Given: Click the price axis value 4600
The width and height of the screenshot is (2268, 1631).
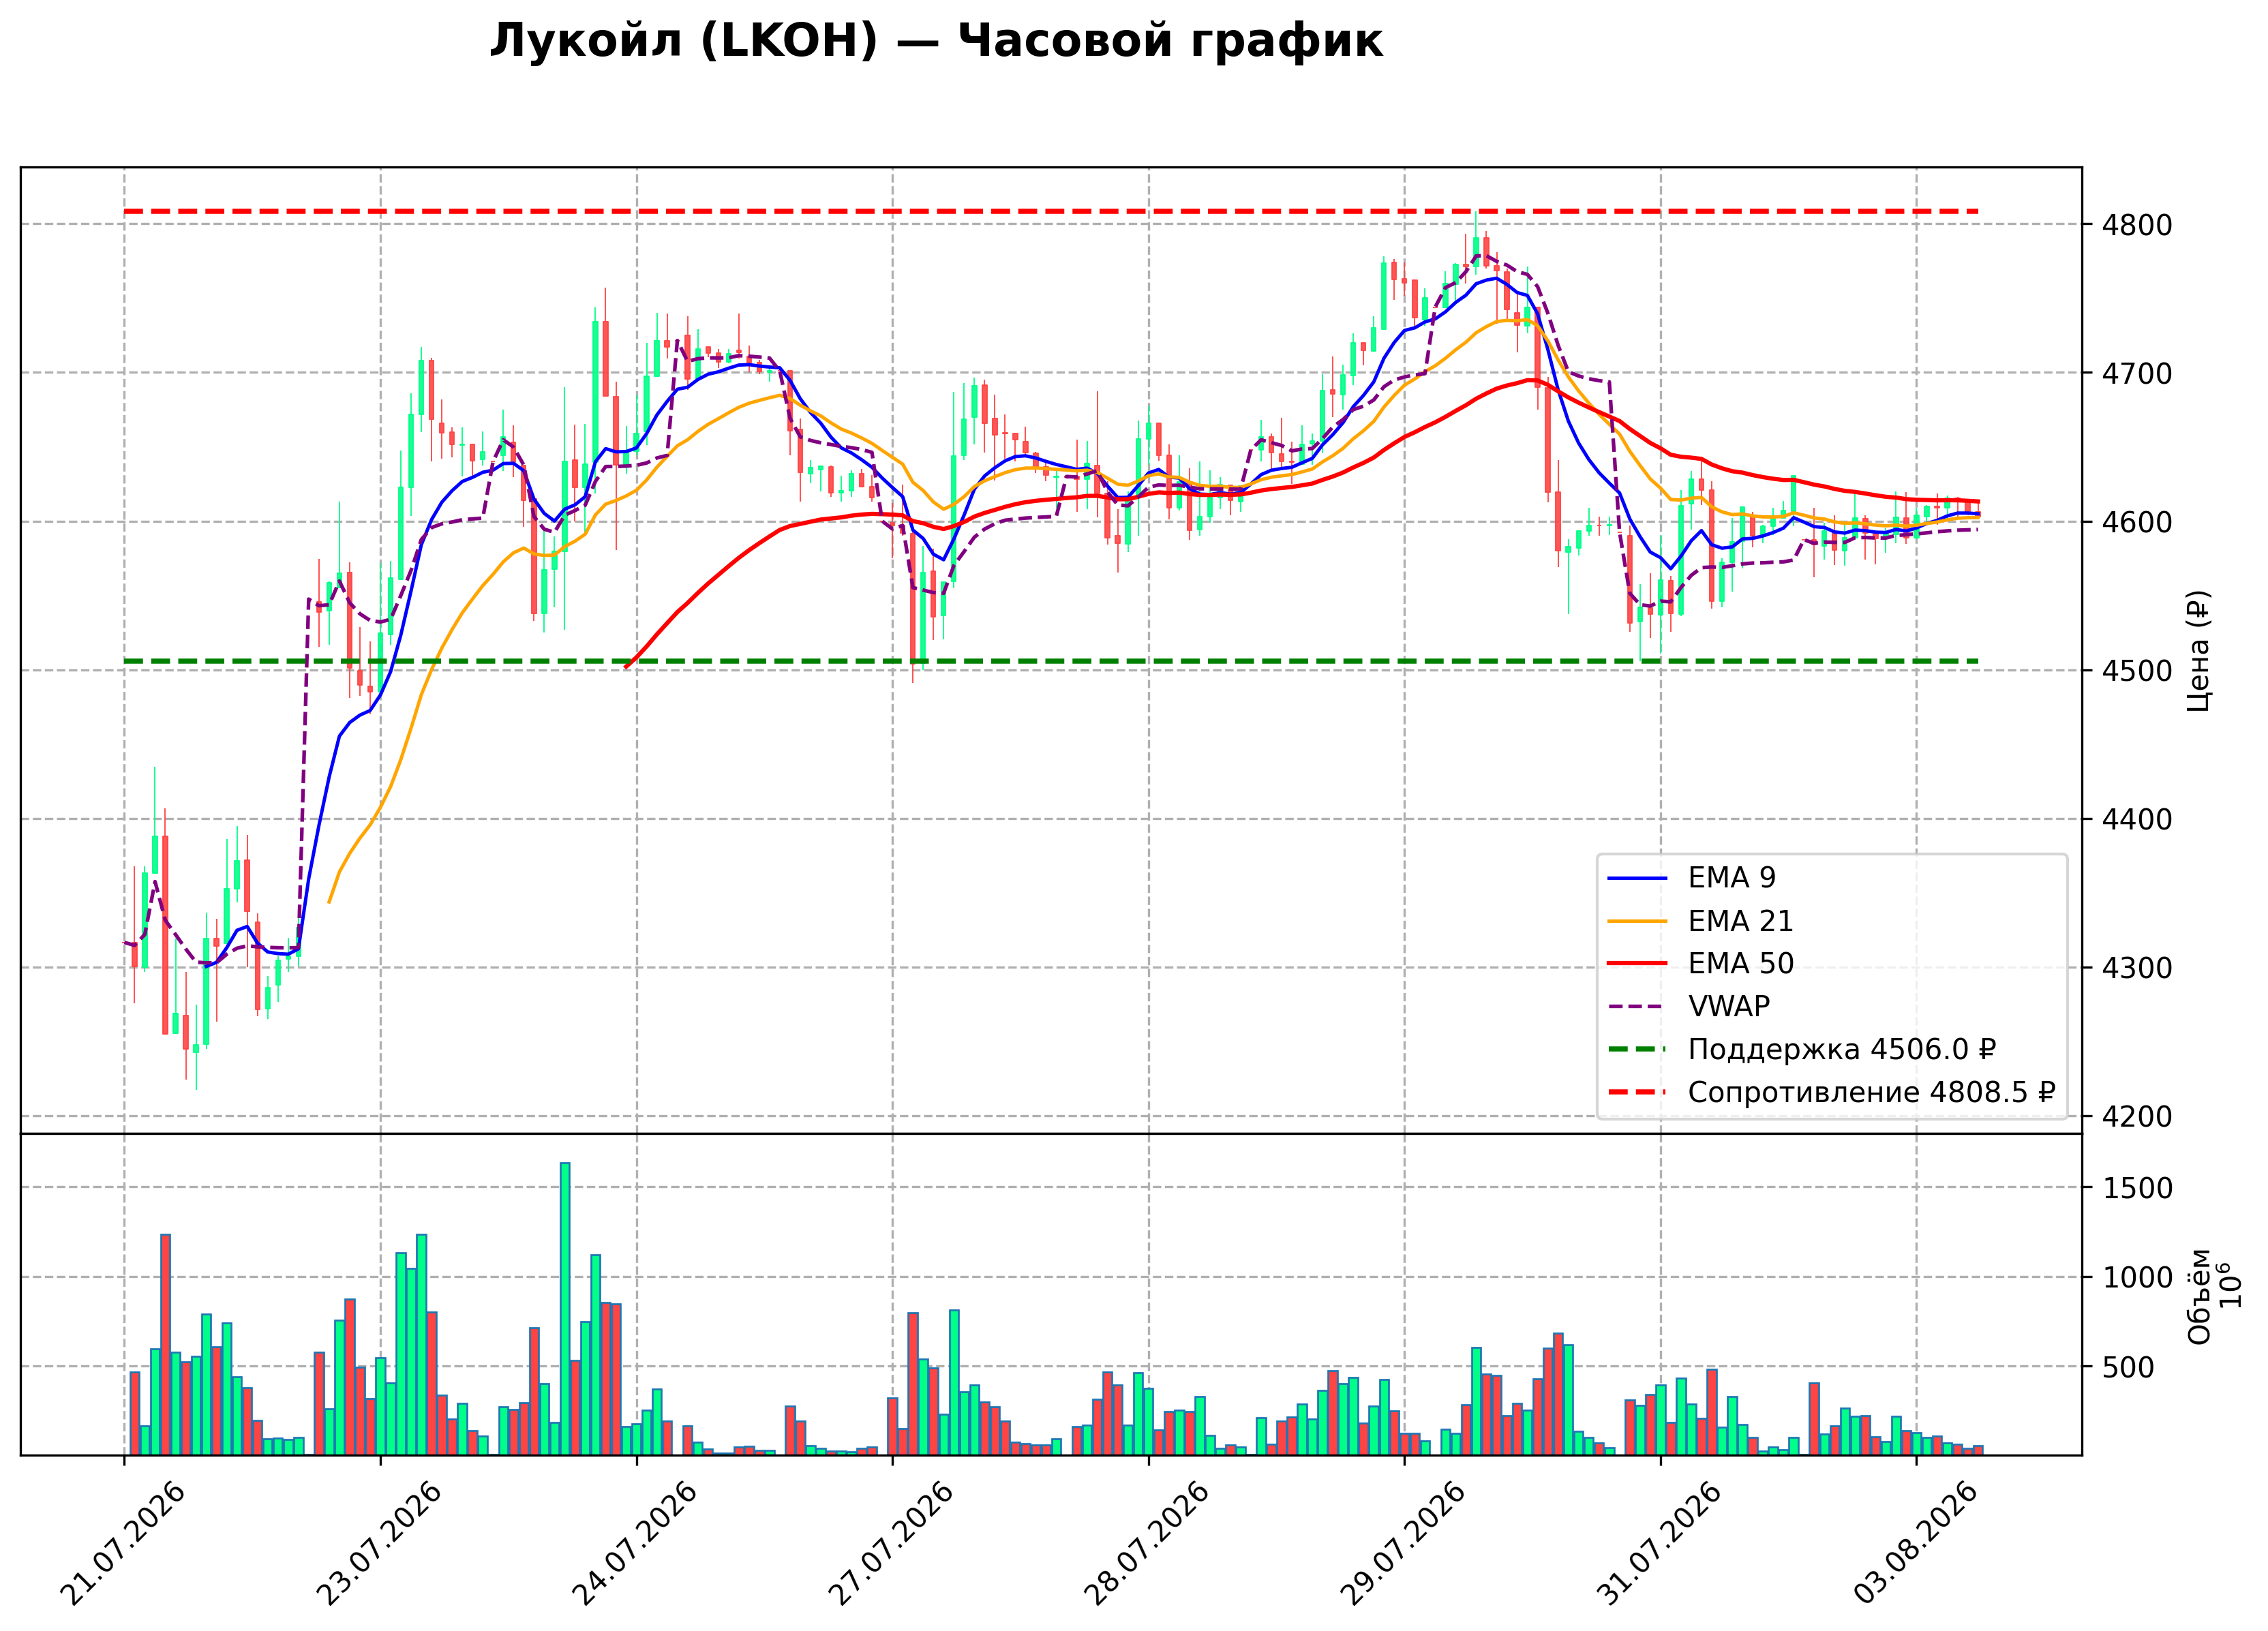Looking at the screenshot, I should point(2137,522).
